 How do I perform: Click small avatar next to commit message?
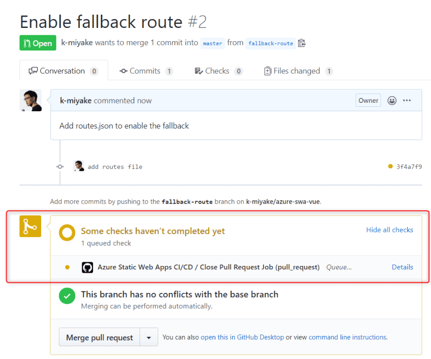pyautogui.click(x=78, y=166)
